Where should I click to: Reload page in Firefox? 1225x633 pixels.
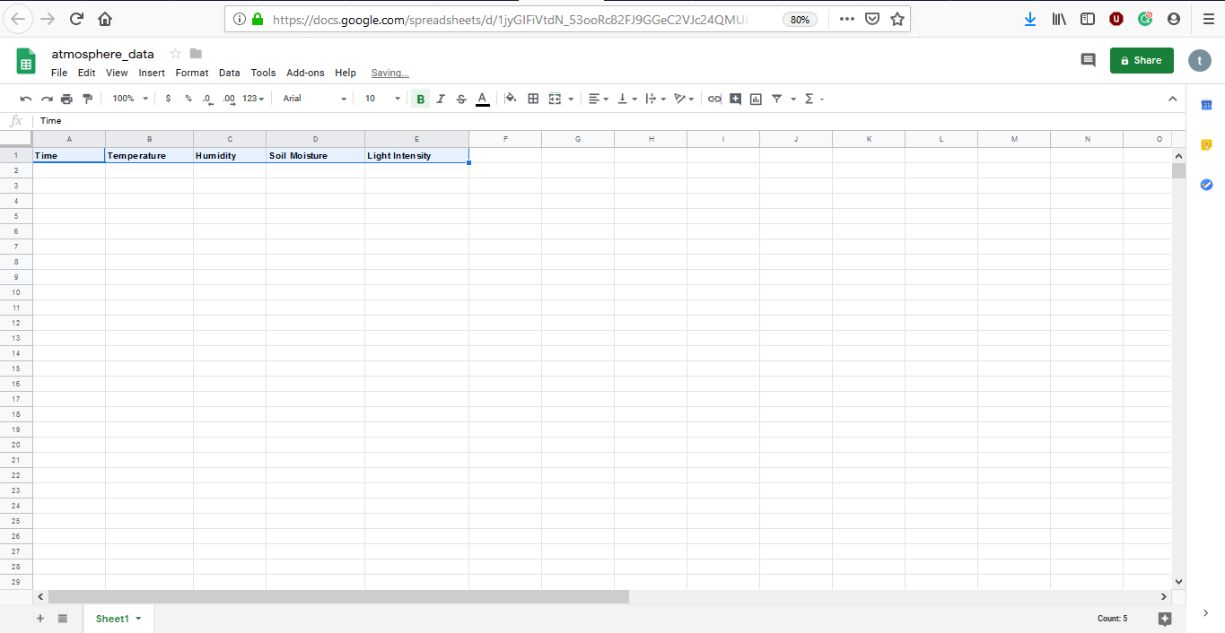tap(76, 19)
